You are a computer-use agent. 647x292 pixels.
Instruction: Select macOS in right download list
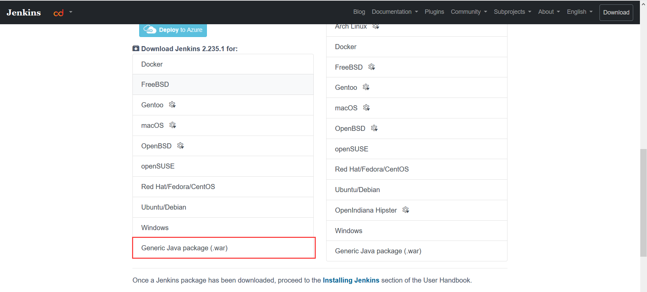pos(417,108)
